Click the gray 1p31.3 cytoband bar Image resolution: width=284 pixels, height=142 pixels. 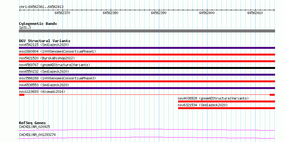point(147,31)
